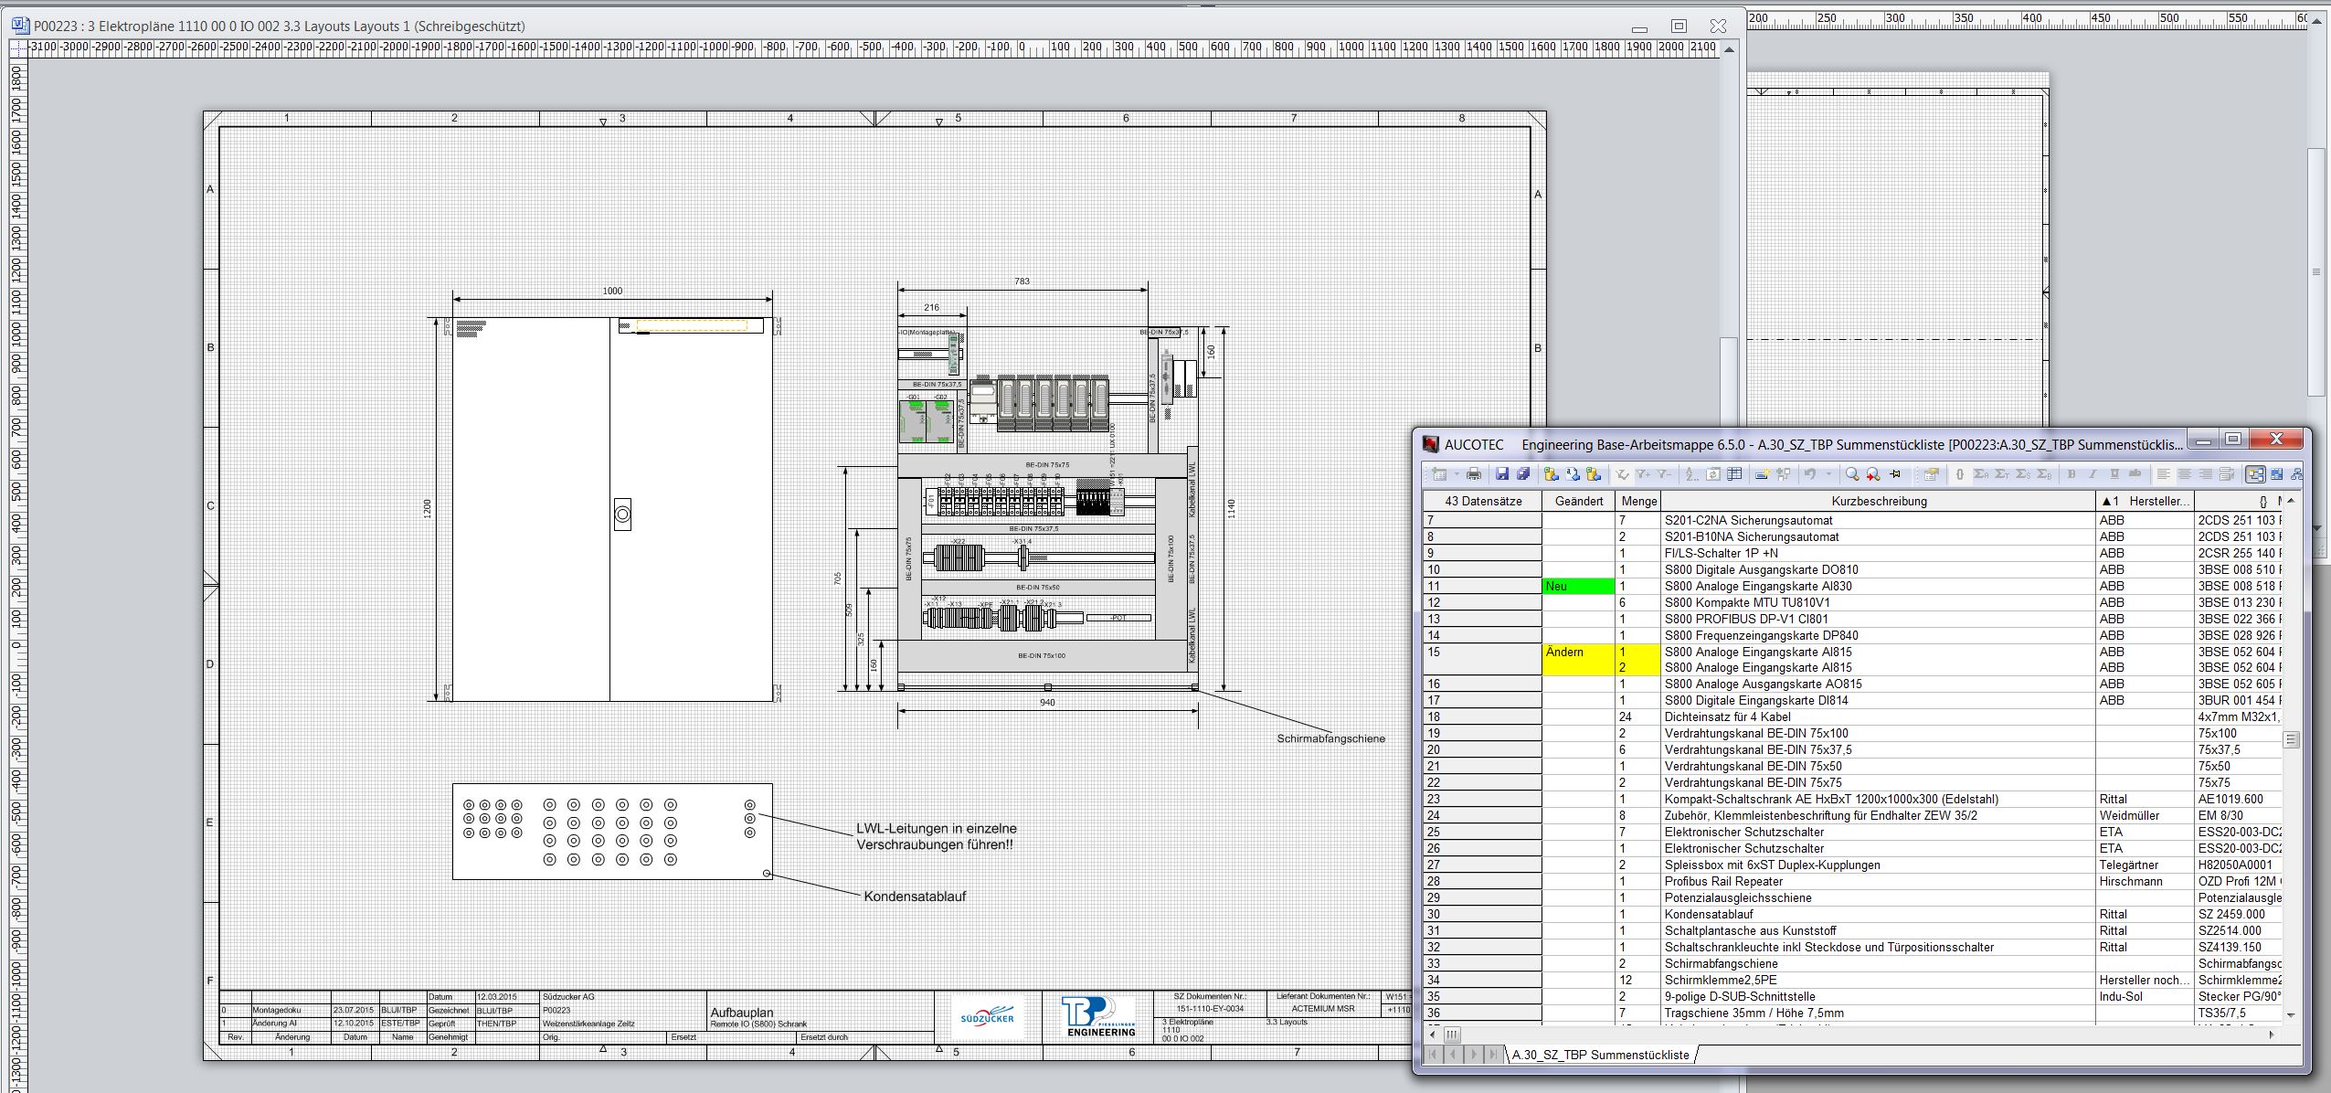Click the Geändert column header
The width and height of the screenshot is (2331, 1093).
point(1579,501)
